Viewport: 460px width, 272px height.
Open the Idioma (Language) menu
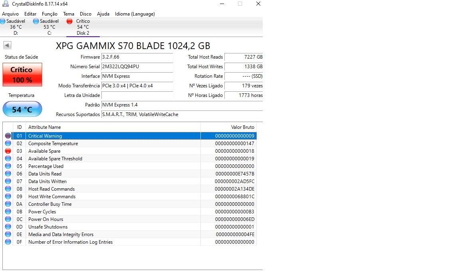point(135,14)
